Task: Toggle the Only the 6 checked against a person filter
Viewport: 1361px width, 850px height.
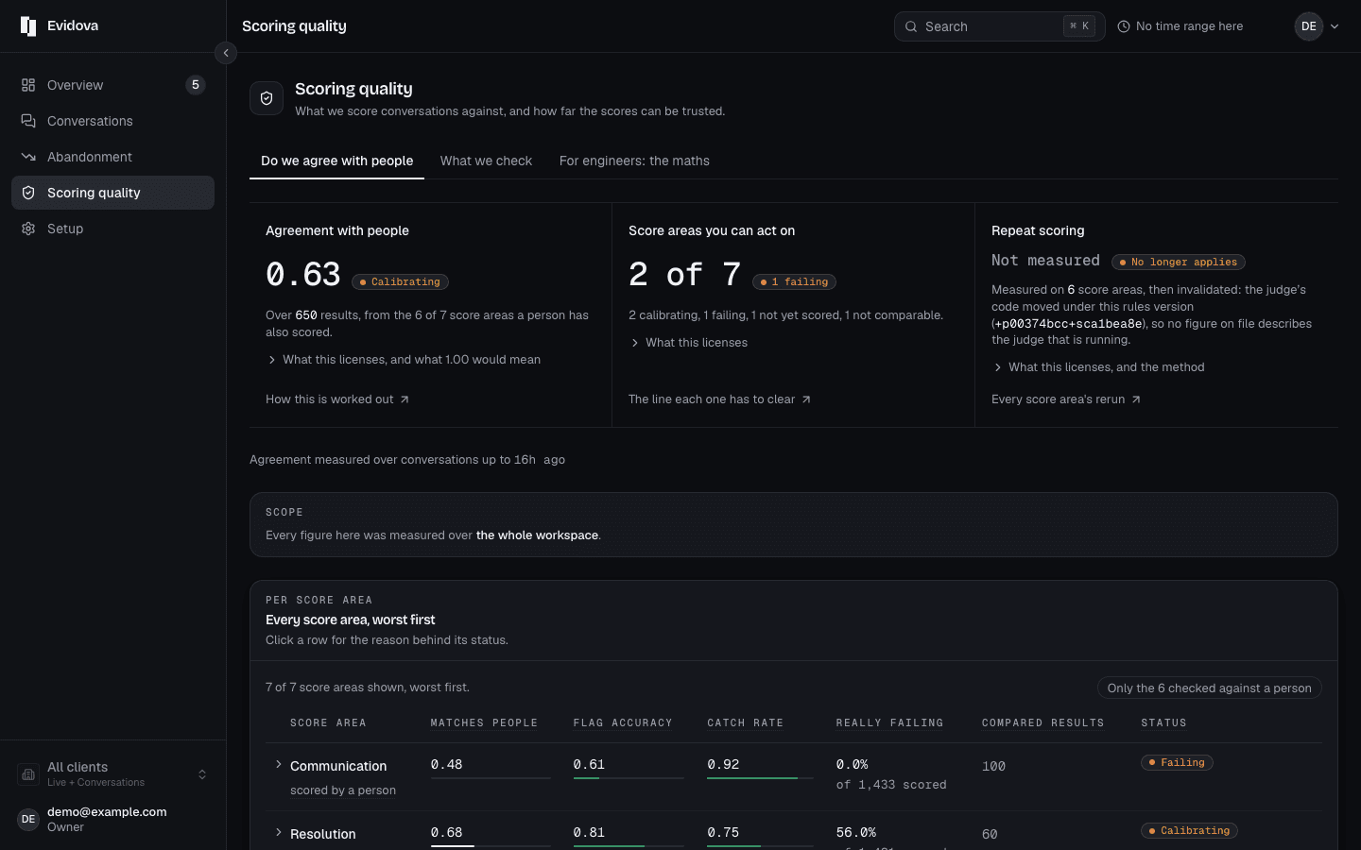Action: 1209,688
